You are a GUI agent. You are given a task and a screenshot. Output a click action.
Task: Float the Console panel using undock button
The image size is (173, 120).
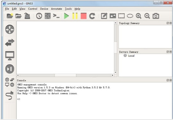[168, 80]
